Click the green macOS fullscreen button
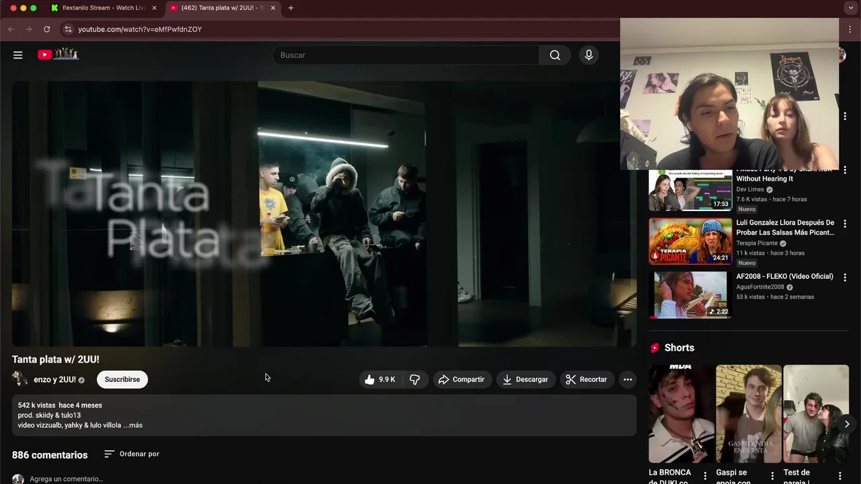The width and height of the screenshot is (861, 484). [x=34, y=8]
